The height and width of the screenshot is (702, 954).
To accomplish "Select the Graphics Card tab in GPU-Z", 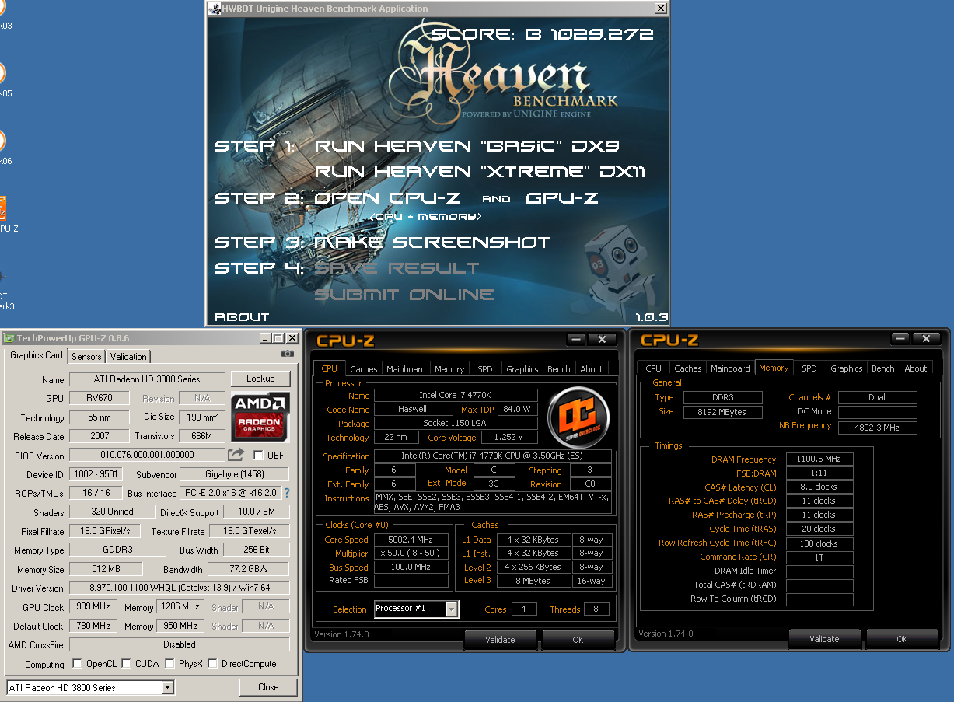I will (x=36, y=355).
